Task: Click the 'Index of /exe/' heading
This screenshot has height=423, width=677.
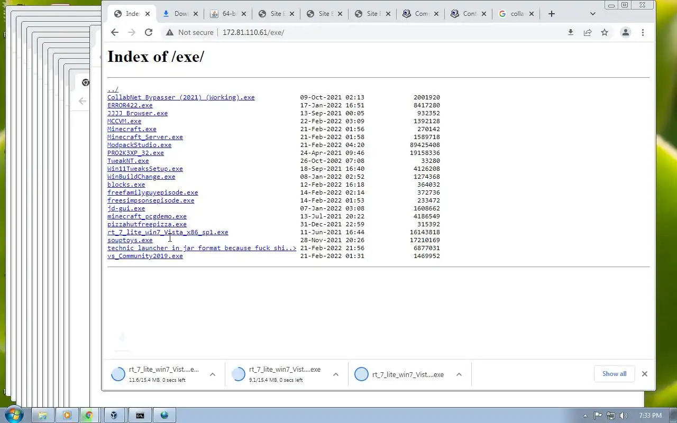Action: tap(155, 57)
